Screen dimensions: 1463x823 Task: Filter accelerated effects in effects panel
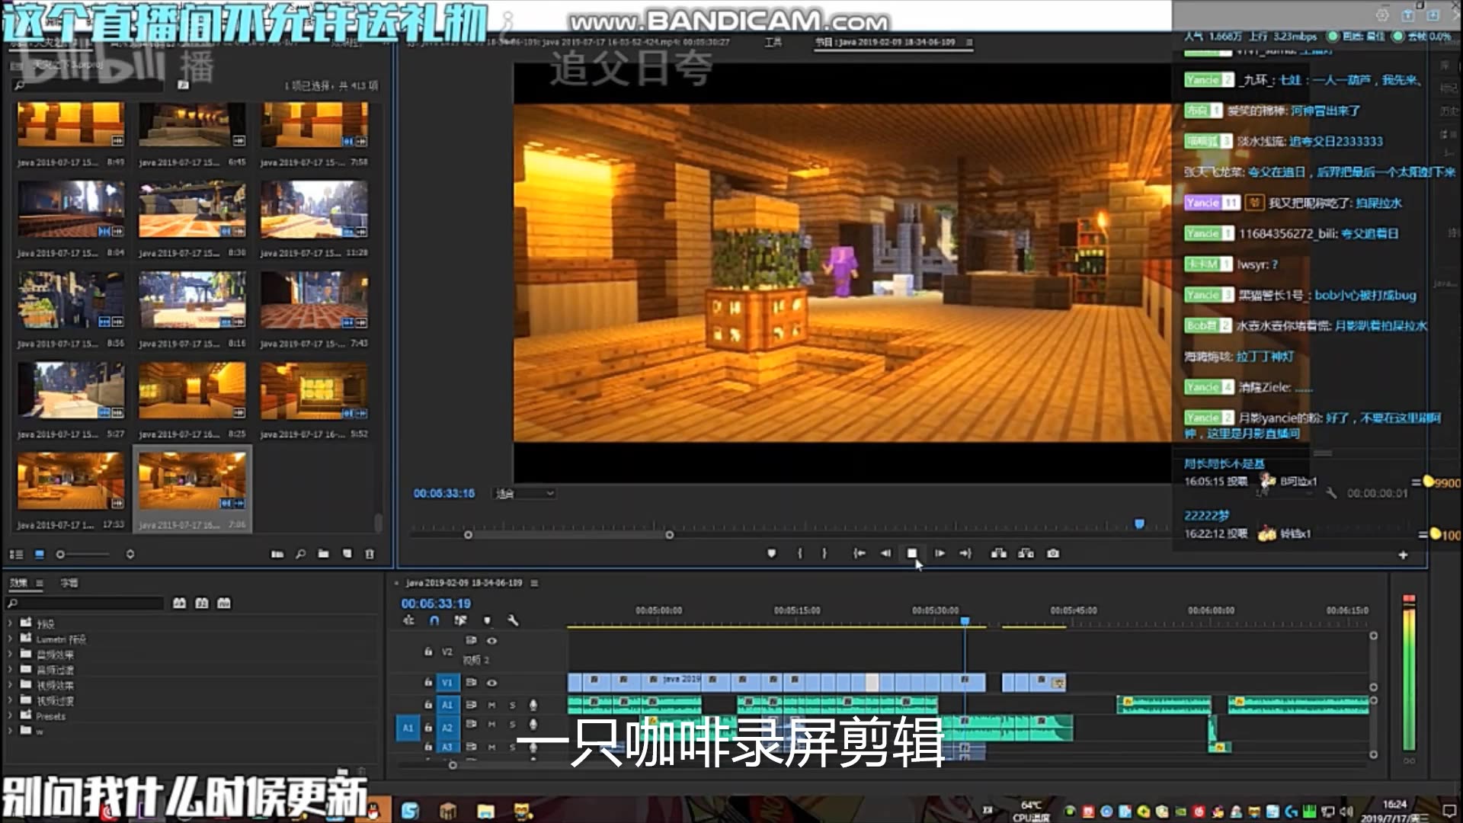[179, 603]
